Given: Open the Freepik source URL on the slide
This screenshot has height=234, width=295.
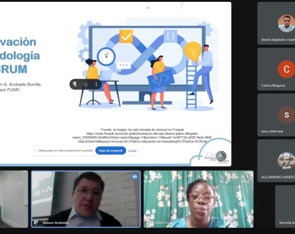Looking at the screenshot, I should pos(143,137).
